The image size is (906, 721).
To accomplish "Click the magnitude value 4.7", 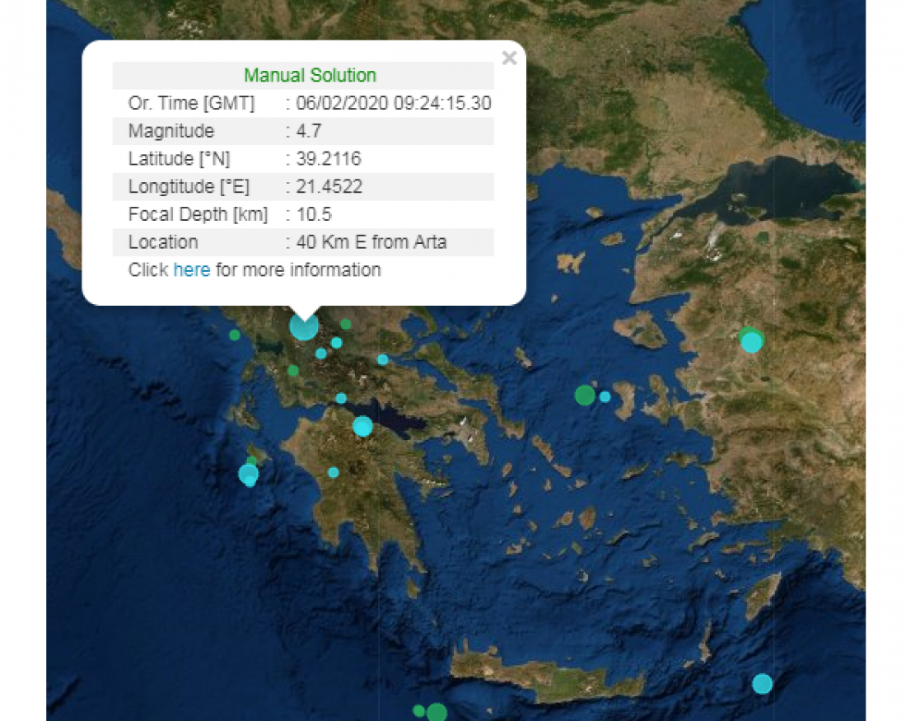I will 308,131.
